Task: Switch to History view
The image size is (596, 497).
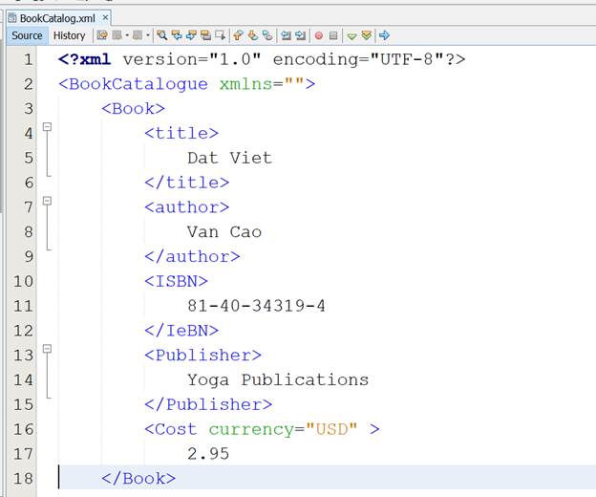Action: (x=69, y=35)
